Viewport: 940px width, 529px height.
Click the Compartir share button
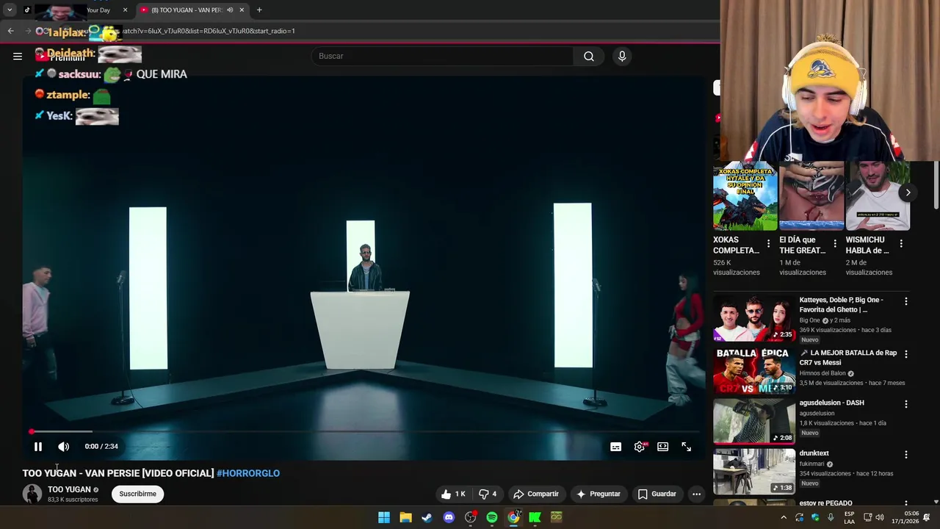coord(536,494)
